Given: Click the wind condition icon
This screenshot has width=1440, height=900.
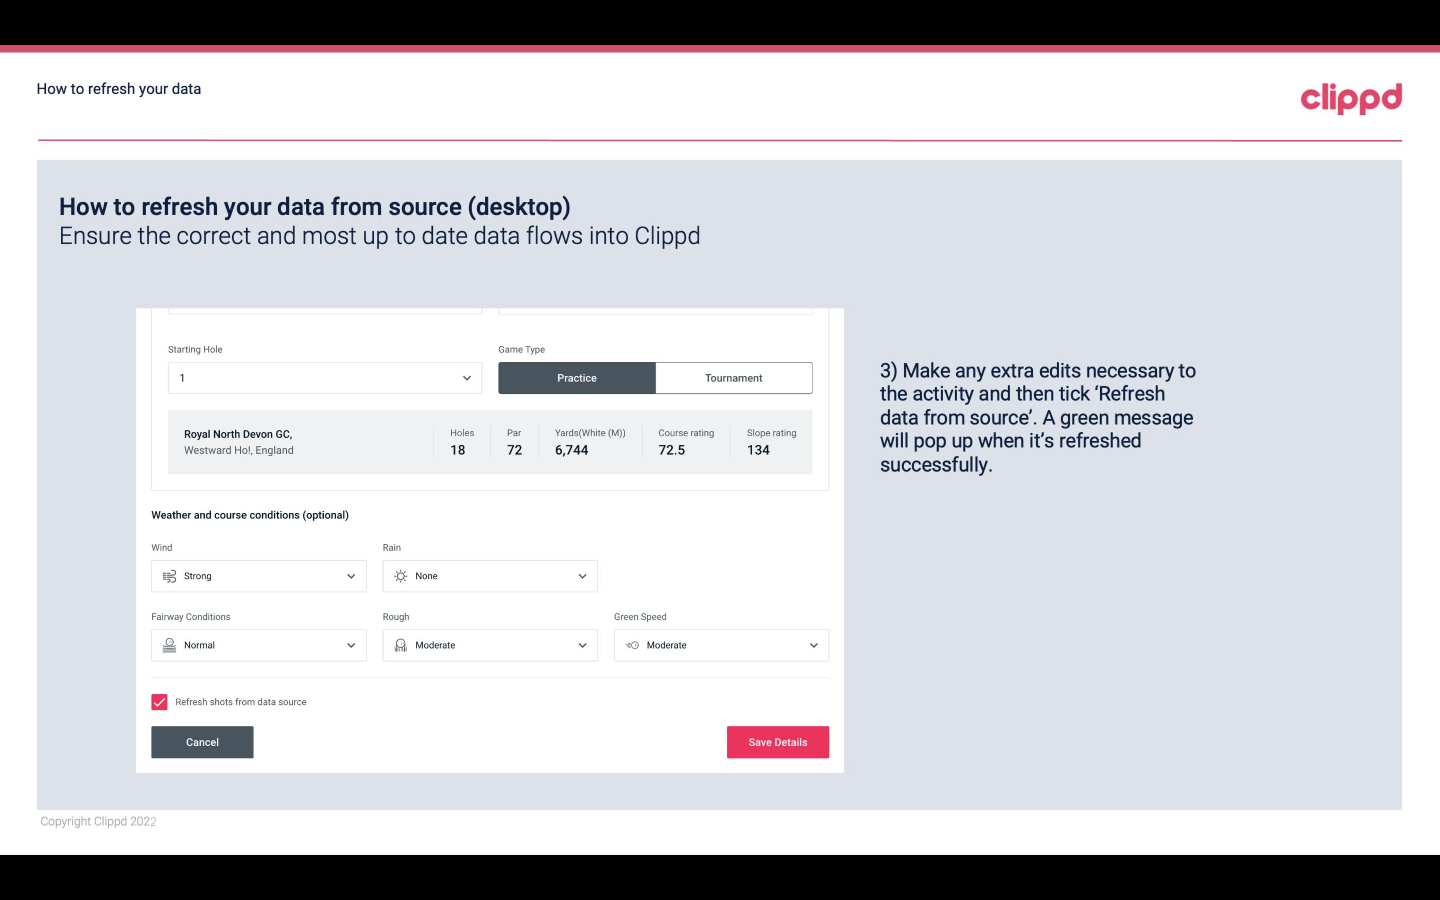Looking at the screenshot, I should (x=169, y=576).
